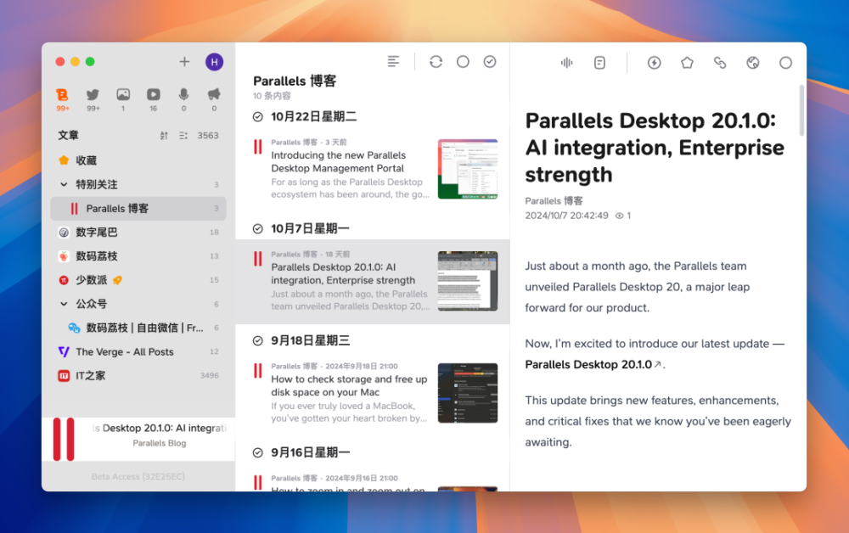
Task: Click the Parallels 博客 list heading
Action: [x=295, y=81]
